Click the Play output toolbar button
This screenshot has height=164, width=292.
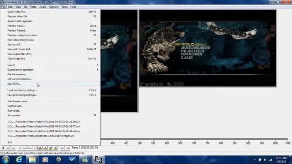tap(13, 148)
